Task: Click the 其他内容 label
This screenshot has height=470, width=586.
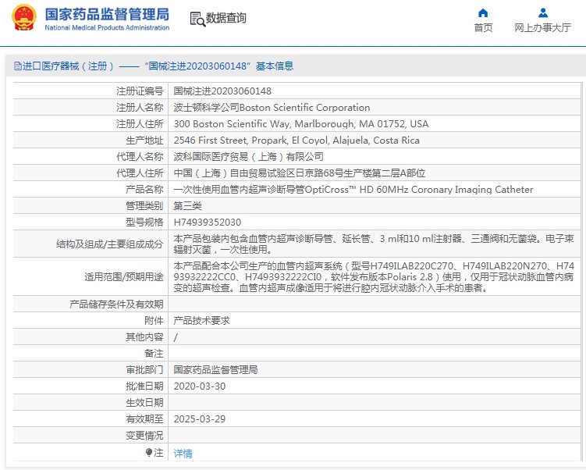Action: click(144, 337)
